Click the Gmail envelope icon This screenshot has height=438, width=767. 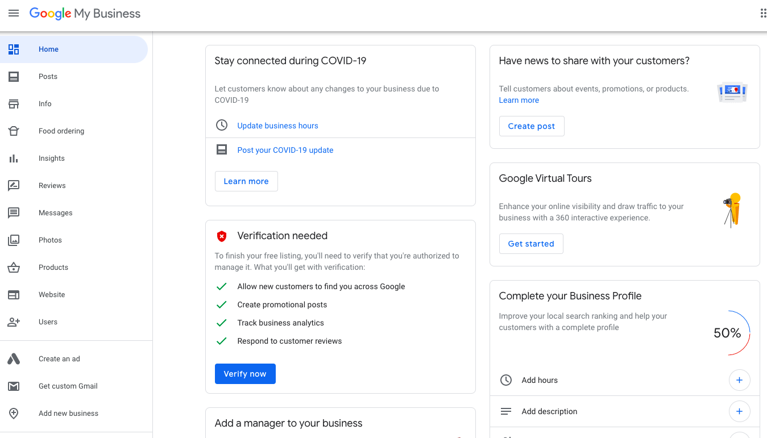[x=14, y=386]
